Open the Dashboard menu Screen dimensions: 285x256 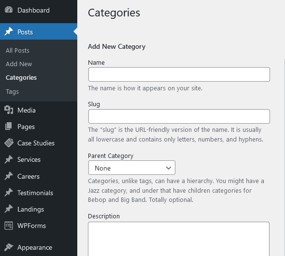(x=39, y=10)
